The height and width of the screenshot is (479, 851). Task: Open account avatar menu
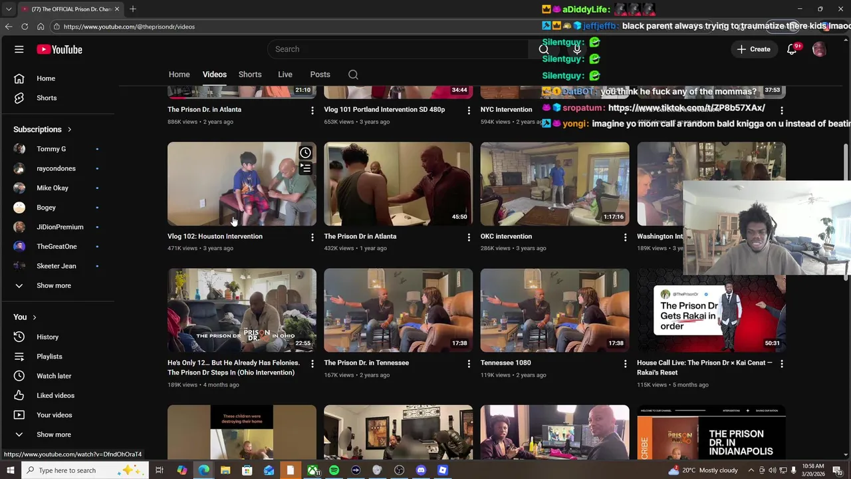coord(819,49)
